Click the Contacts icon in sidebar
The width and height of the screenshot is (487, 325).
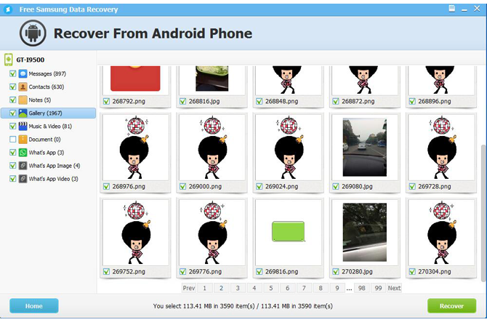pos(23,87)
